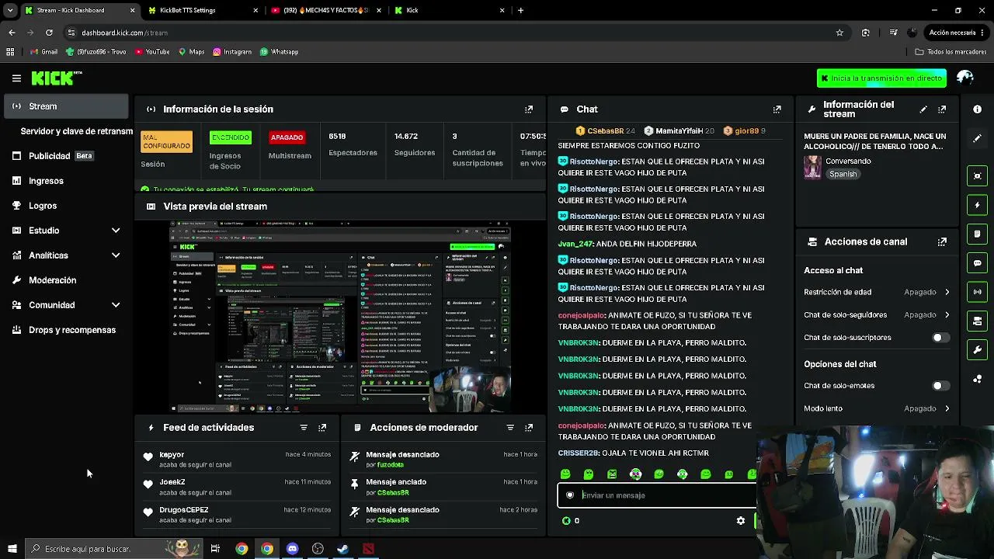994x559 pixels.
Task: Open Dota 2 from the taskbar
Action: [368, 549]
